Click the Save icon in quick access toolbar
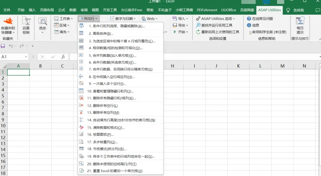Viewport: 321px width, 176px height. pyautogui.click(x=3, y=46)
